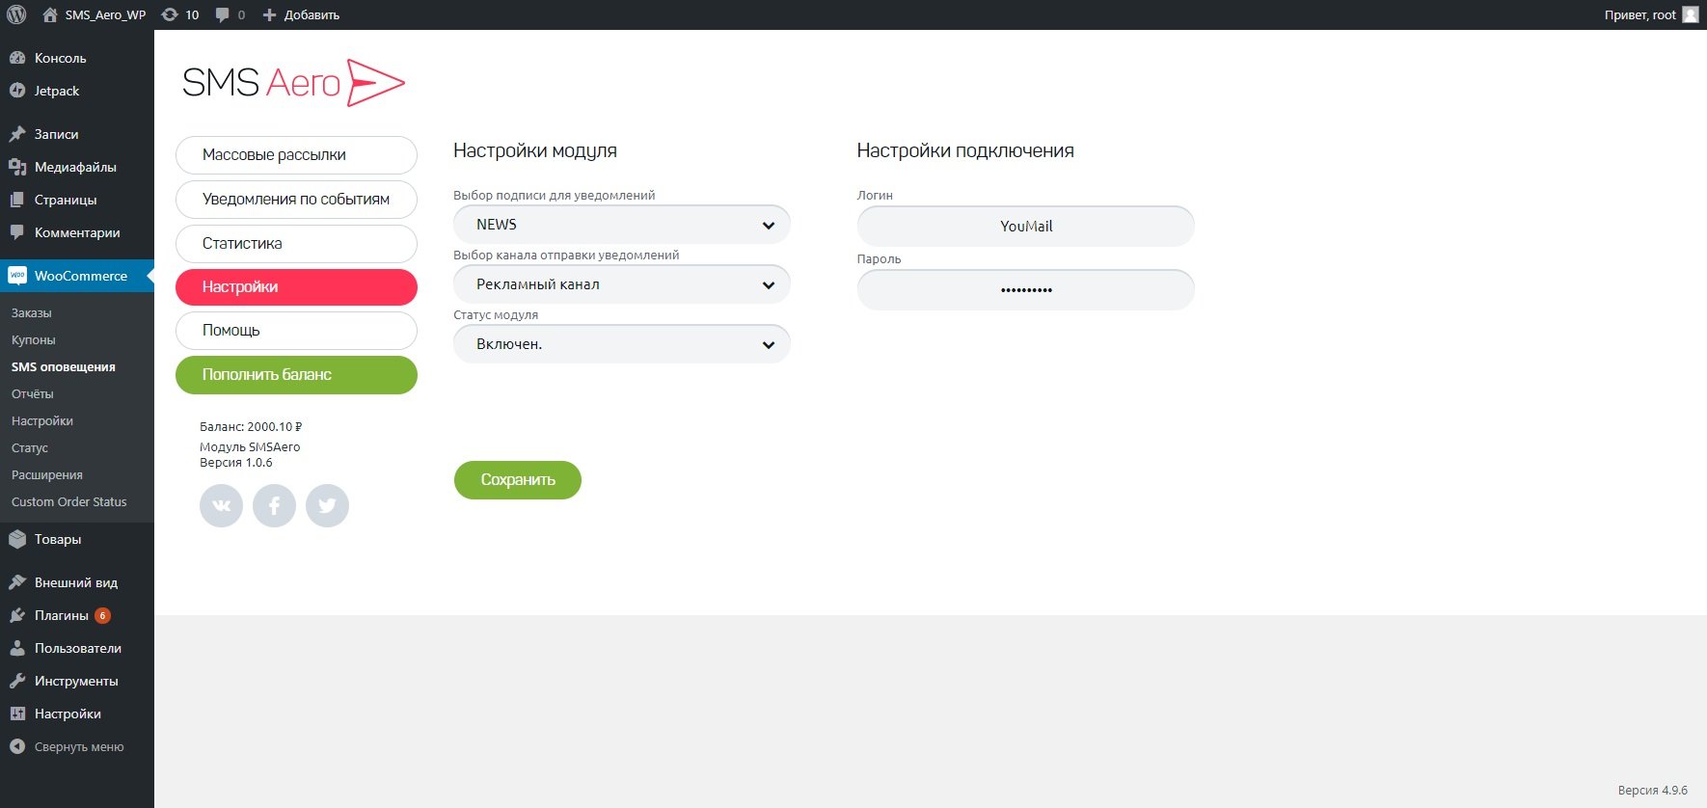The height and width of the screenshot is (808, 1707).
Task: Collapse the menu with Свернуть меню
Action: (77, 746)
